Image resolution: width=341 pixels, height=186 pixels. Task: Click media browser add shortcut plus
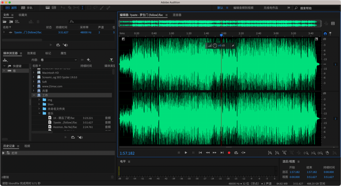tap(88, 60)
